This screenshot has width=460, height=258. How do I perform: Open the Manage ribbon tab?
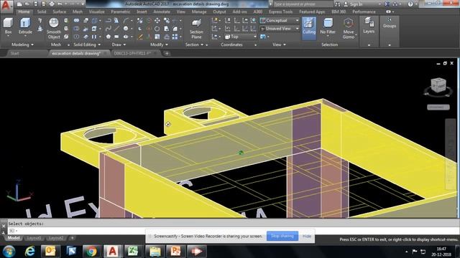click(199, 11)
